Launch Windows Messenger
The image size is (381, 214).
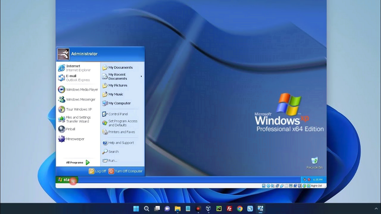coord(78,100)
